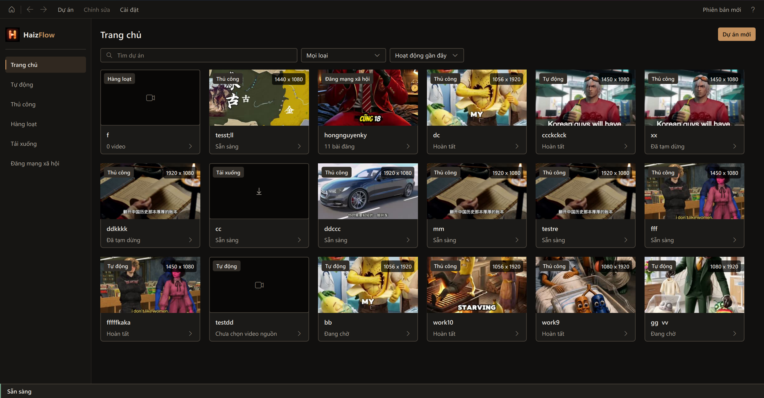
Task: Click the back arrow navigation icon
Action: pos(30,10)
